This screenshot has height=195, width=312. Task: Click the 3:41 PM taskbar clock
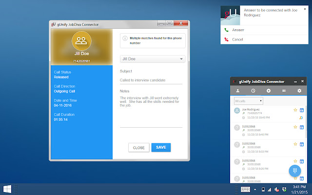click(299, 187)
